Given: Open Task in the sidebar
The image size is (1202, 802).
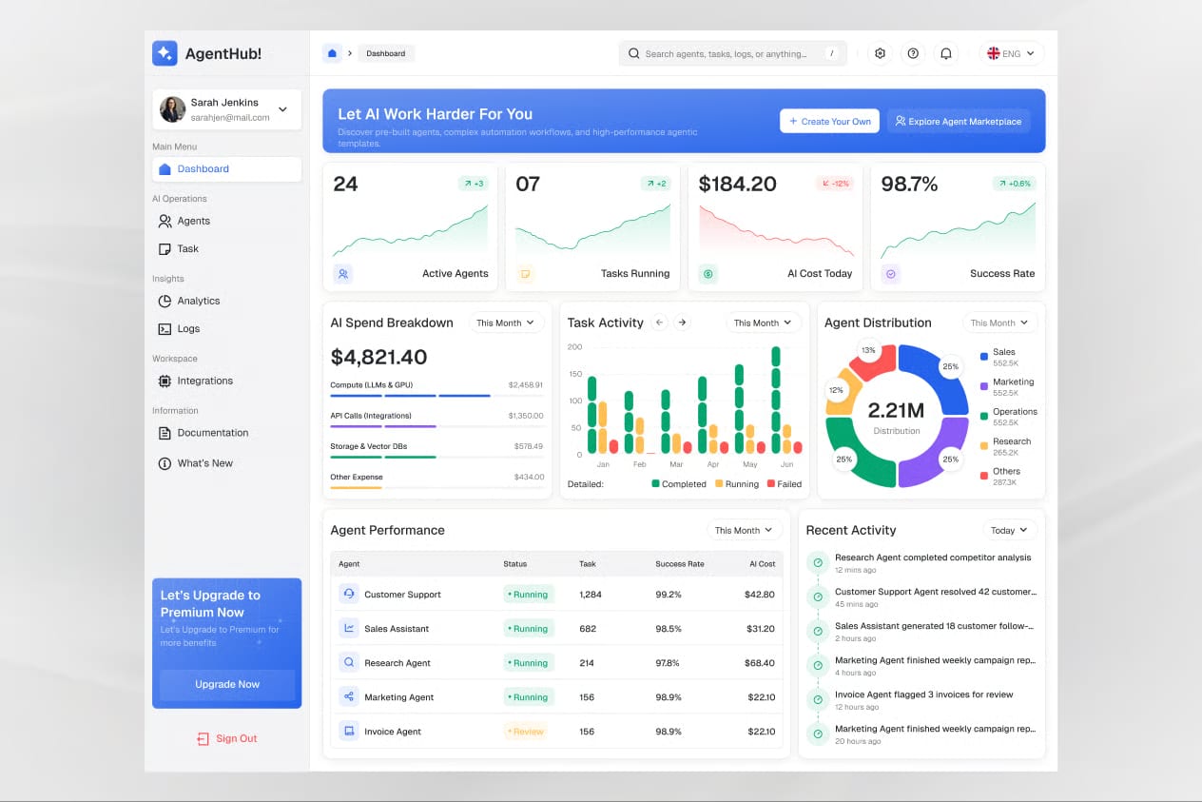Looking at the screenshot, I should tap(227, 248).
